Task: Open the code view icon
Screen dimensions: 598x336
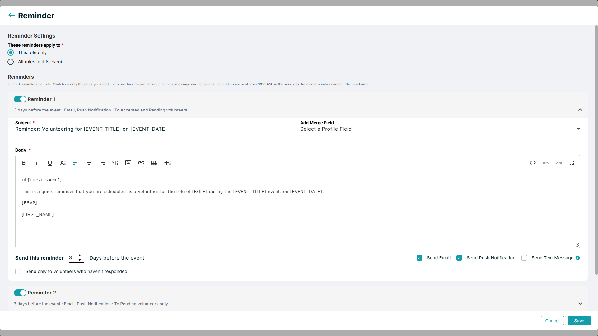Action: [x=533, y=163]
